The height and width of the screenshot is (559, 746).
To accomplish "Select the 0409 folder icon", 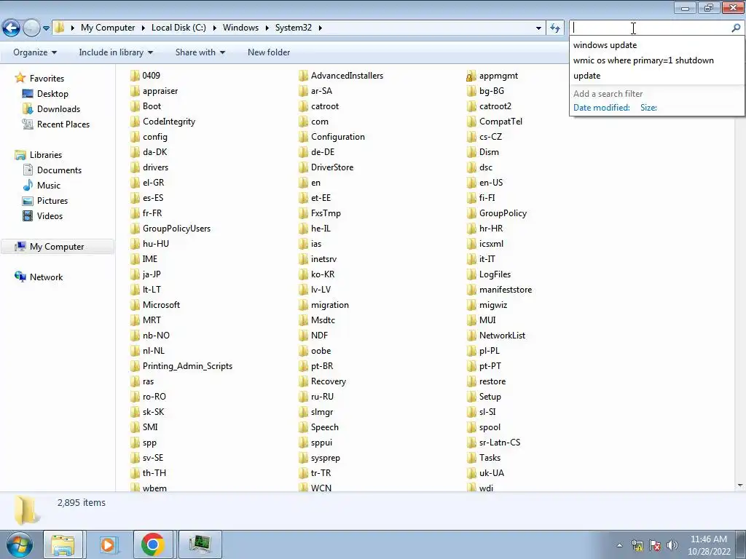I will click(x=135, y=76).
